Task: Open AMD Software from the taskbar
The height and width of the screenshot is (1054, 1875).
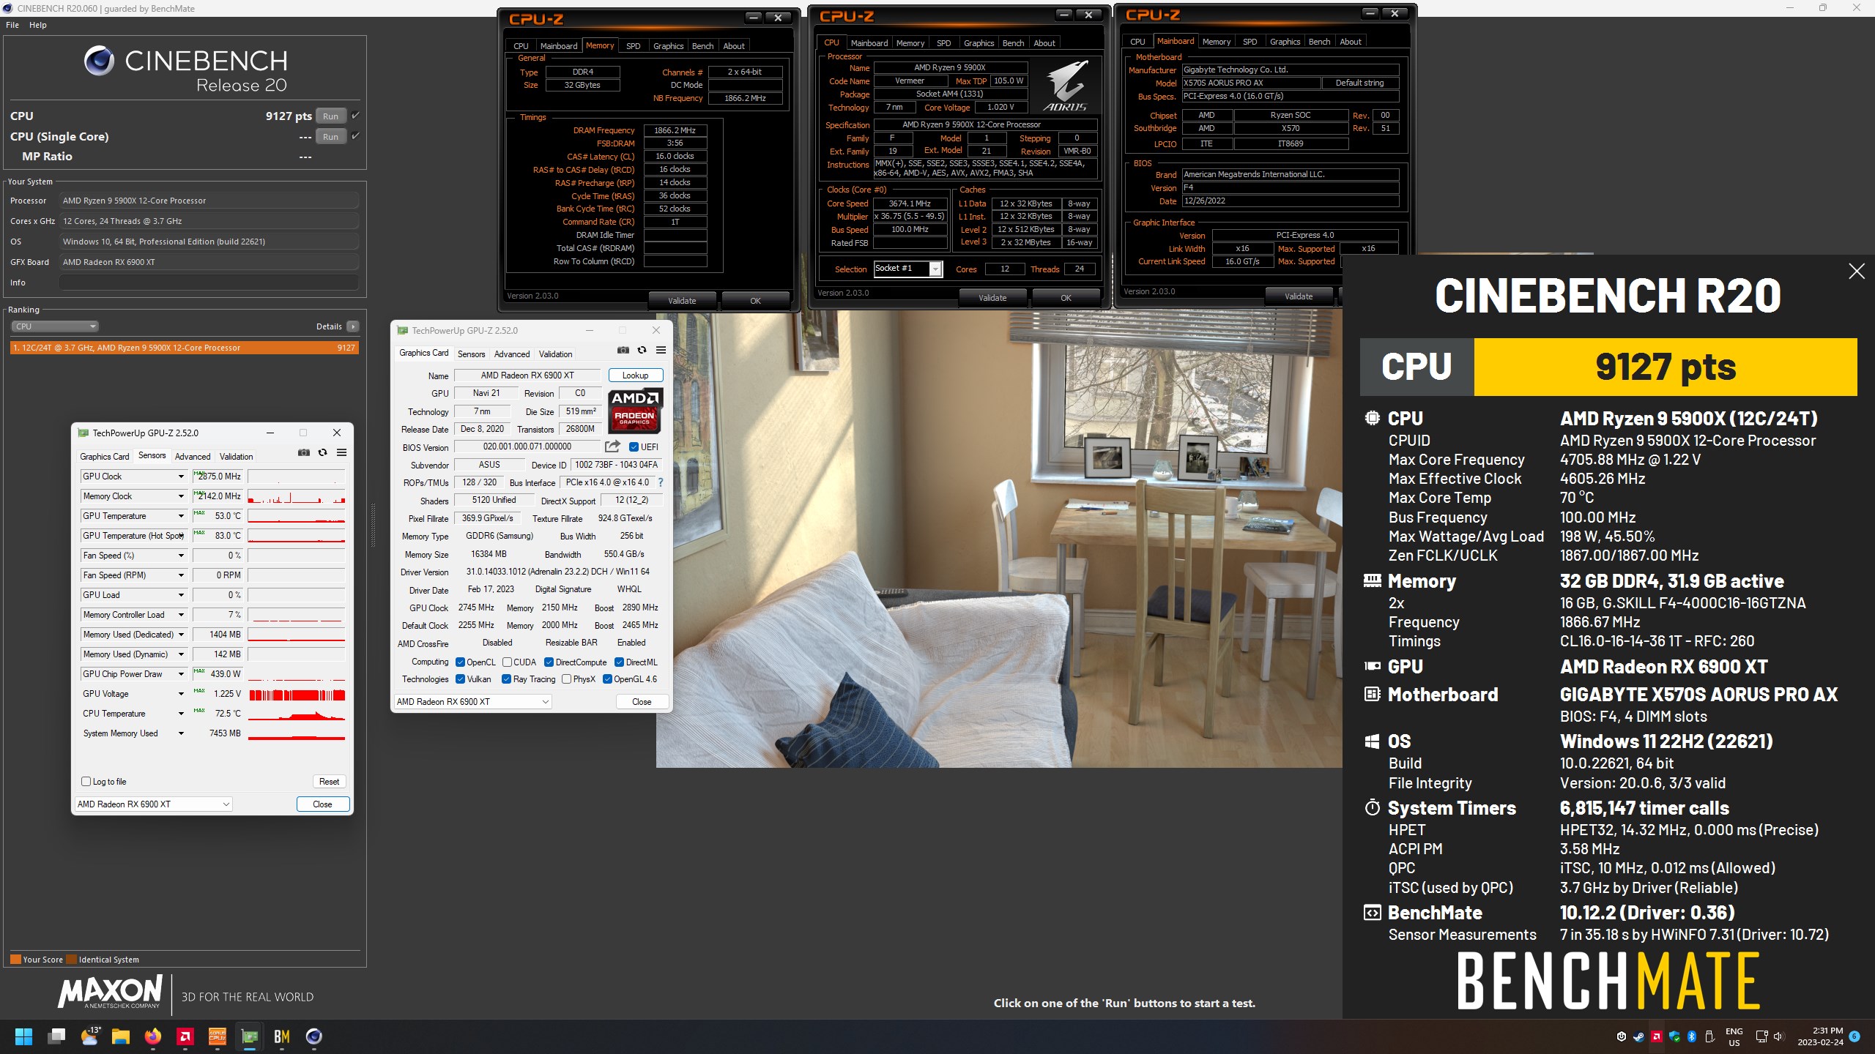Action: point(185,1036)
